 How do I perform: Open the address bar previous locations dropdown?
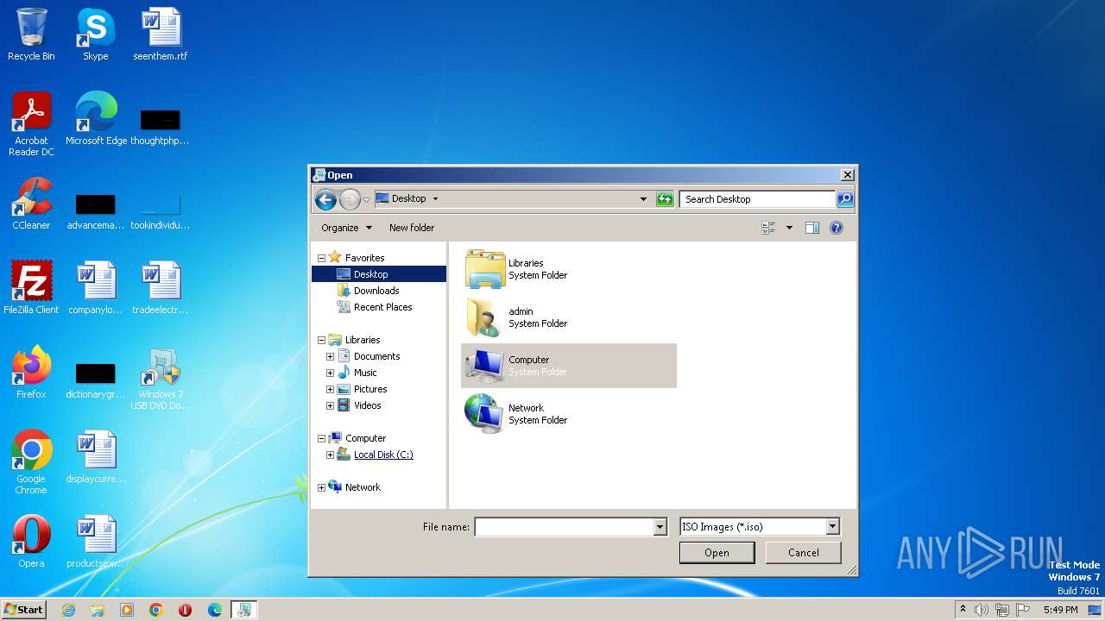[643, 199]
